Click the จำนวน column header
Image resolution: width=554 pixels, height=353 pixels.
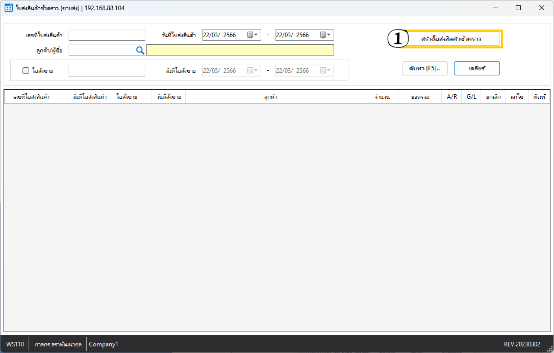tap(381, 97)
